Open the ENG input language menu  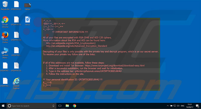click(182, 106)
